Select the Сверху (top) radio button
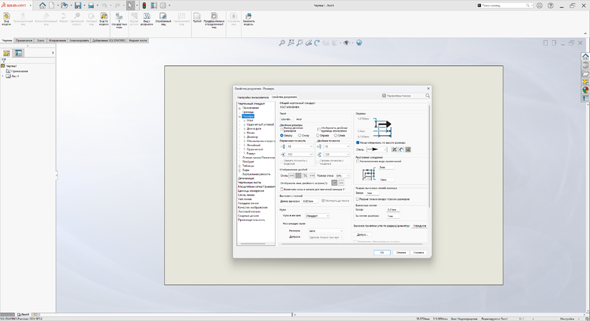Image resolution: width=590 pixels, height=321 pixels. pyautogui.click(x=282, y=135)
